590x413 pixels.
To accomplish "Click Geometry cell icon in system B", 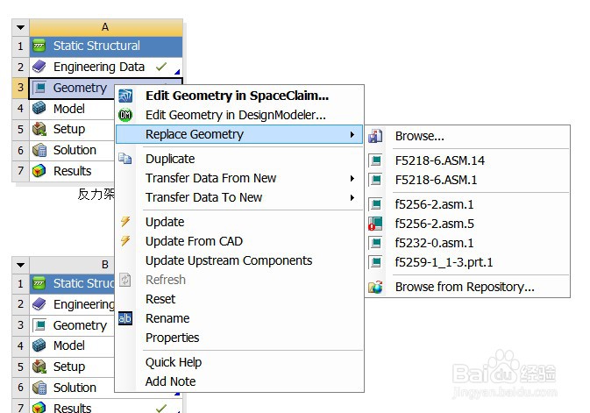I will tap(39, 325).
